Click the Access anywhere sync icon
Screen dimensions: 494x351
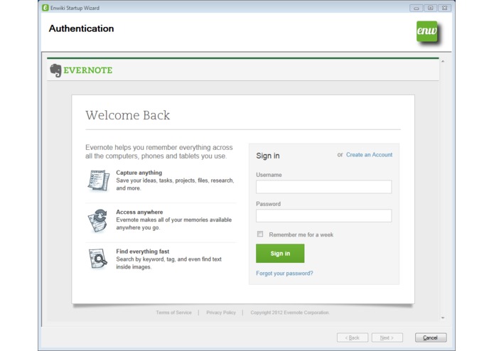98,220
